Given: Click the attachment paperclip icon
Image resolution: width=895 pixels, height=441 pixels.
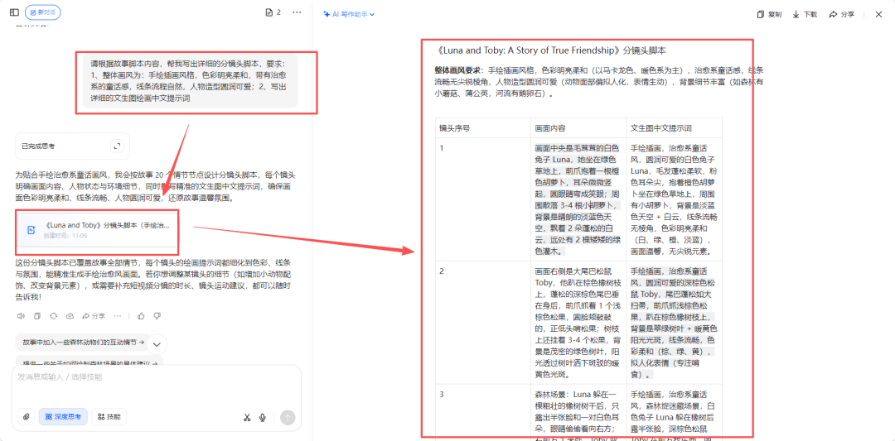Looking at the screenshot, I should 27,417.
